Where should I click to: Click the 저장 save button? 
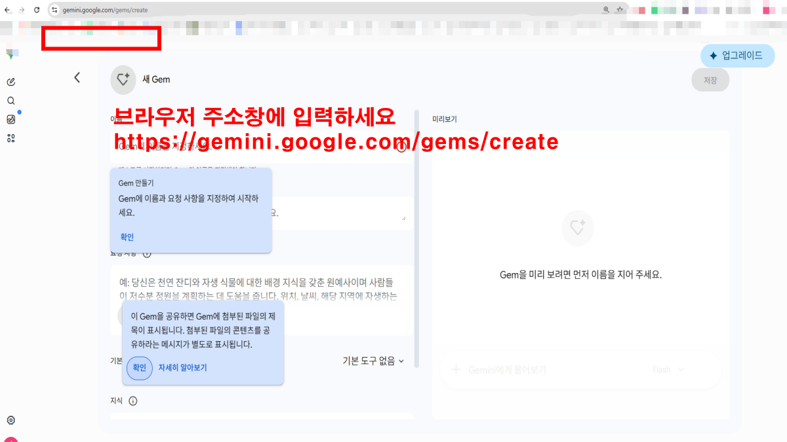tap(710, 80)
